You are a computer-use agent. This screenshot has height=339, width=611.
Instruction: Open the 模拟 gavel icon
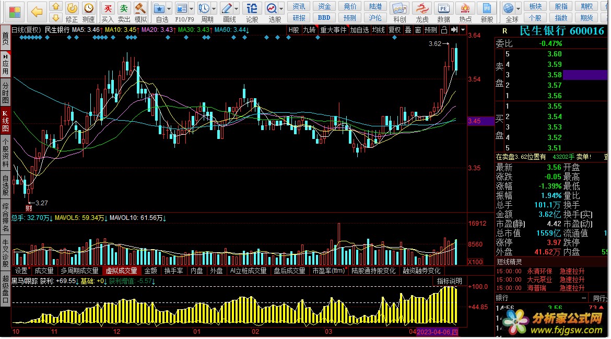140,8
